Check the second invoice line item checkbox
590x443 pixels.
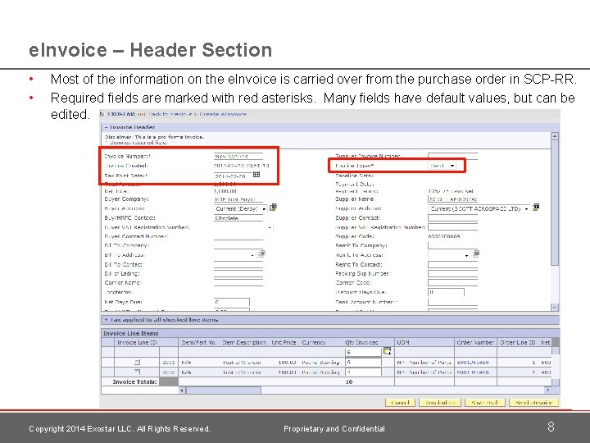137,372
